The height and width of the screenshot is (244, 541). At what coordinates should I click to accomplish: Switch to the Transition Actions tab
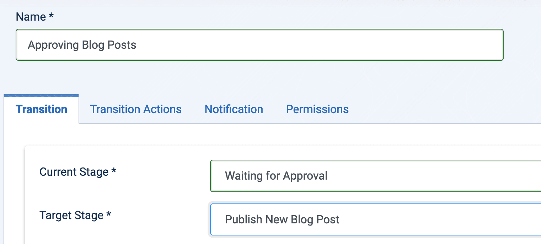[x=136, y=109]
